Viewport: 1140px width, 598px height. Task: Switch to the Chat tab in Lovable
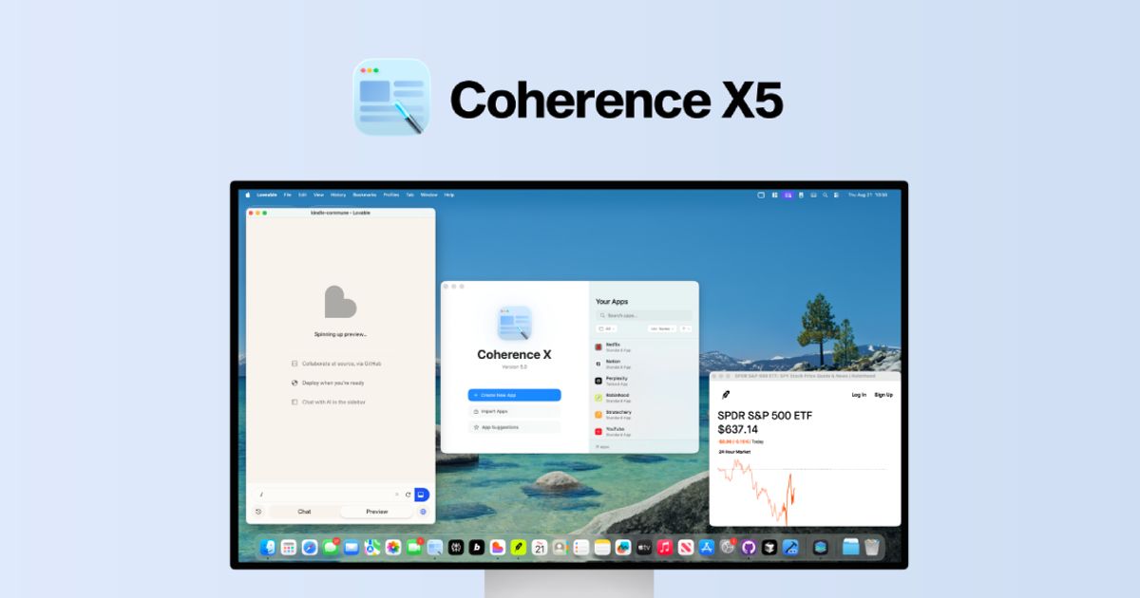[304, 512]
